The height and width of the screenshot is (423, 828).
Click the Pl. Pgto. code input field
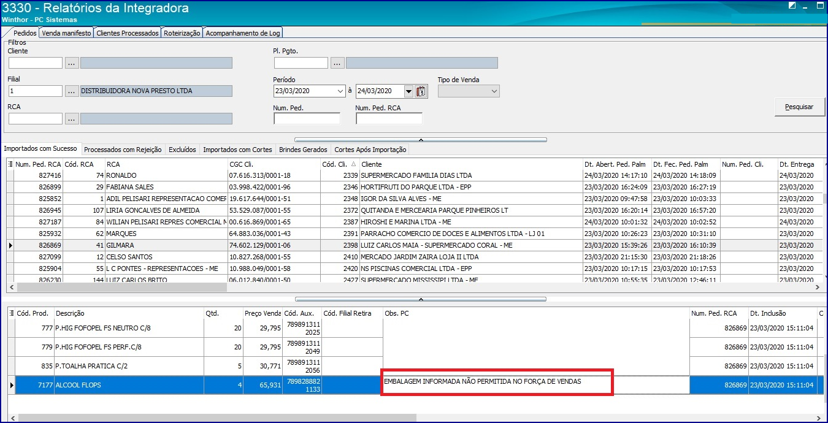click(x=301, y=63)
